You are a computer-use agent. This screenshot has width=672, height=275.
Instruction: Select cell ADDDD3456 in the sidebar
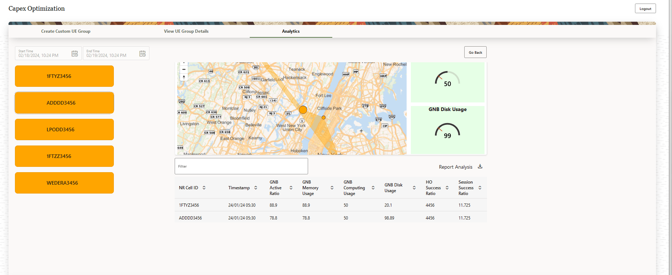point(64,103)
